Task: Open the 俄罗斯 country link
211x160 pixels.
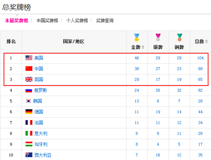Action: coord(41,90)
